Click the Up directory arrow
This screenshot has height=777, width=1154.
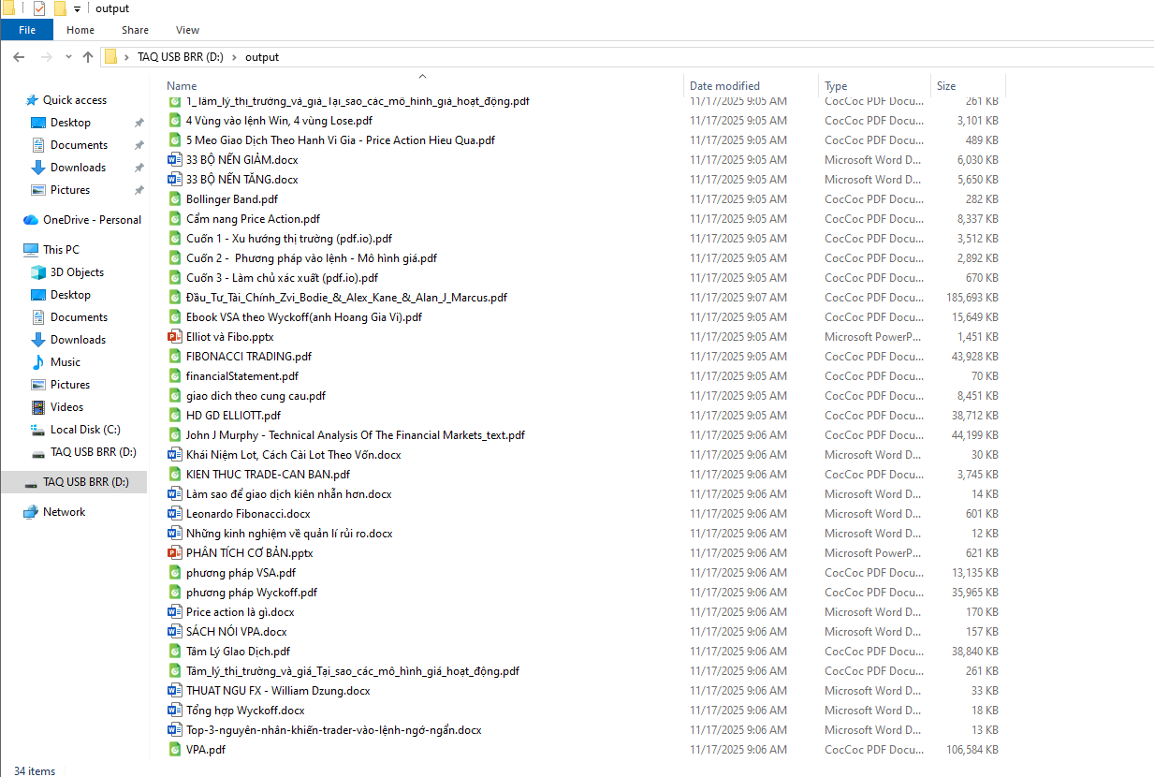pos(88,57)
